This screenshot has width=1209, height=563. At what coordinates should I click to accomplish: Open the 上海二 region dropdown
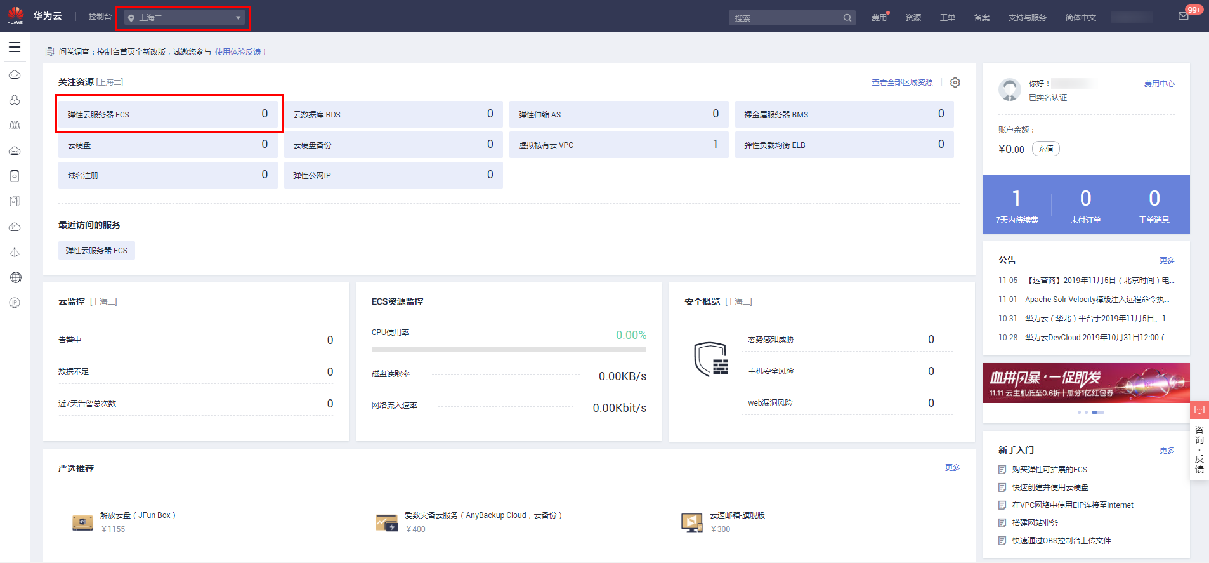184,18
